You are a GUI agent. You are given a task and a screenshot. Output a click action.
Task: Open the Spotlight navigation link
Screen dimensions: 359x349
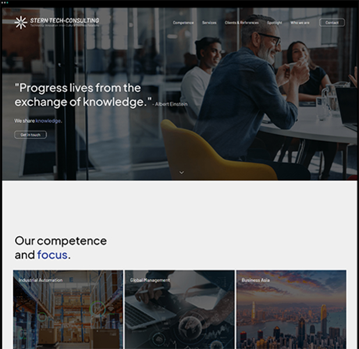(x=274, y=23)
